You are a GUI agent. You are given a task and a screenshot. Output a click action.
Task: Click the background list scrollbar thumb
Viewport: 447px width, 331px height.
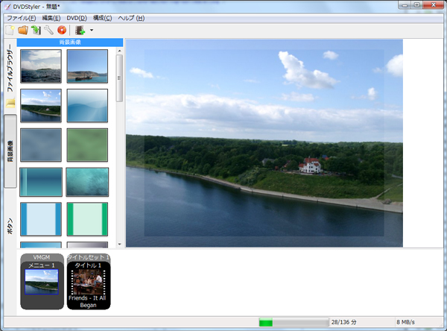click(x=119, y=78)
